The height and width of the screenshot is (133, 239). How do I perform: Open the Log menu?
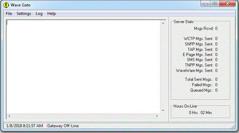tap(39, 14)
